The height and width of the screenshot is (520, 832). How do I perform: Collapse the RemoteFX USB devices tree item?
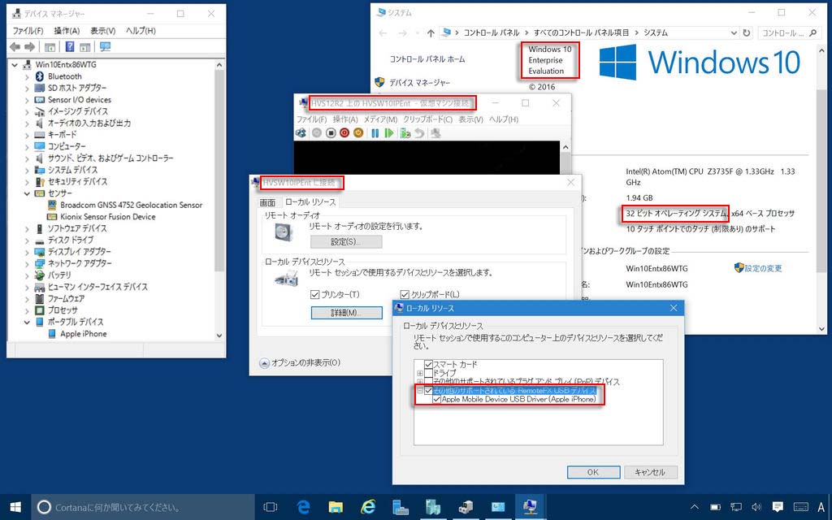420,391
